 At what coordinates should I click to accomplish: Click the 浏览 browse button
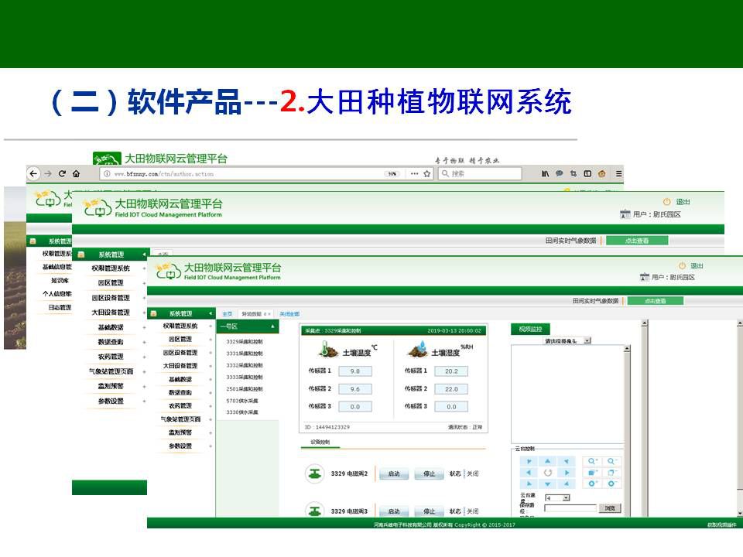[x=610, y=508]
